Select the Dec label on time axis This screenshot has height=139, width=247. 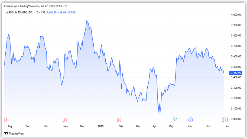82,126
